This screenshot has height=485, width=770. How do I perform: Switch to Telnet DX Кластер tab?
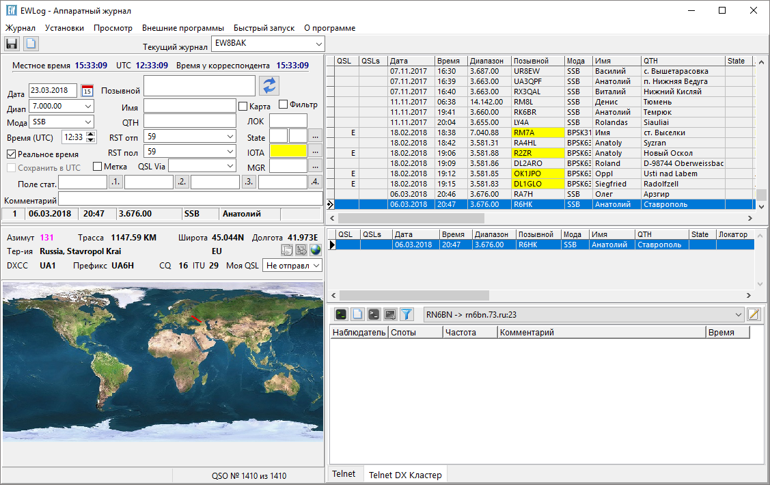(405, 475)
